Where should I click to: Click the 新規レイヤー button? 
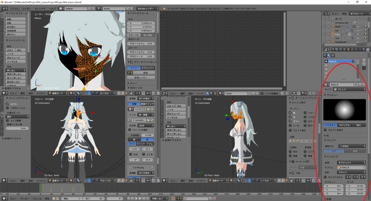tap(141, 78)
